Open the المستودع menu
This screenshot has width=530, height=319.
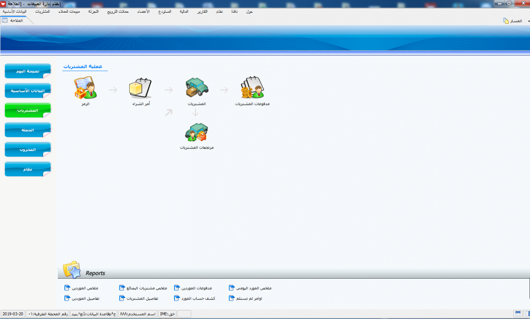165,11
